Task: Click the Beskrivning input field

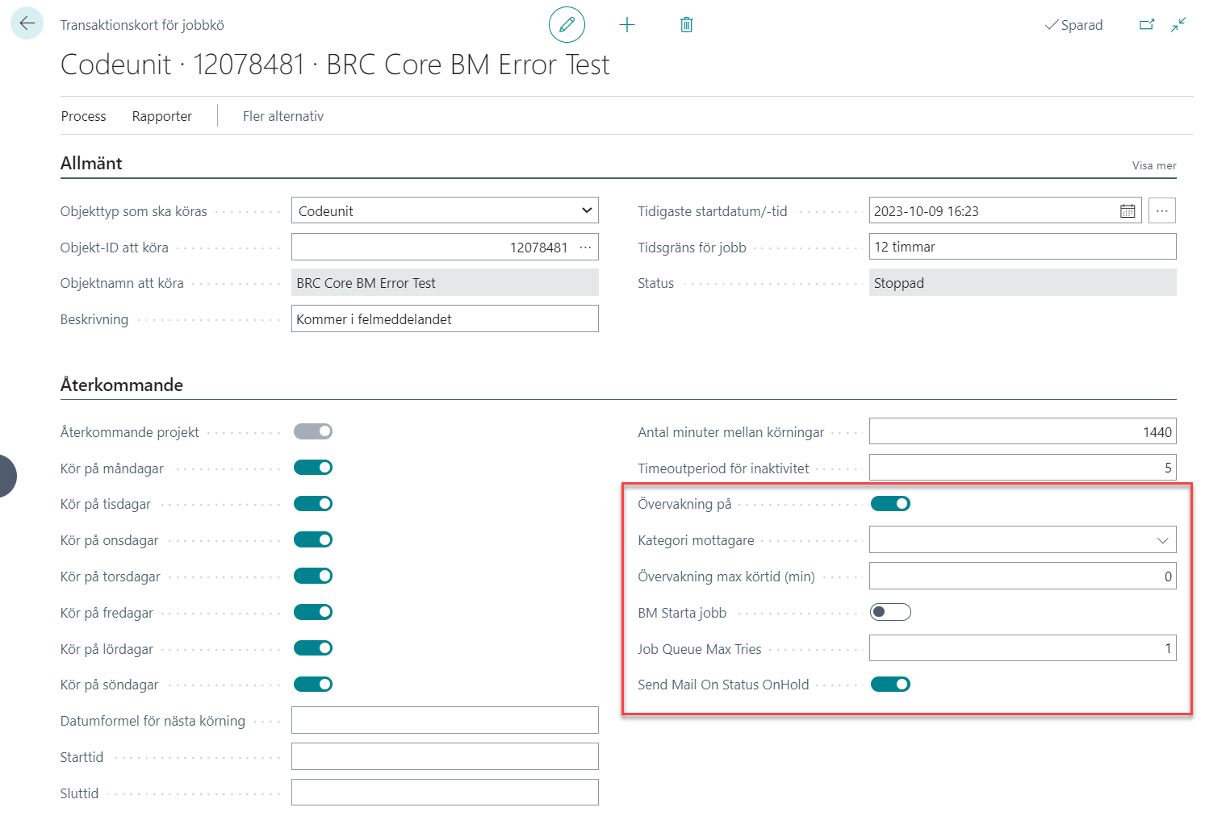Action: coord(445,318)
